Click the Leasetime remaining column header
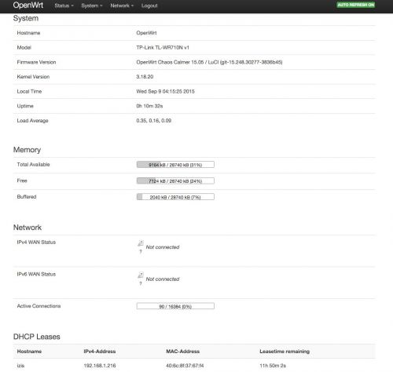 (285, 352)
